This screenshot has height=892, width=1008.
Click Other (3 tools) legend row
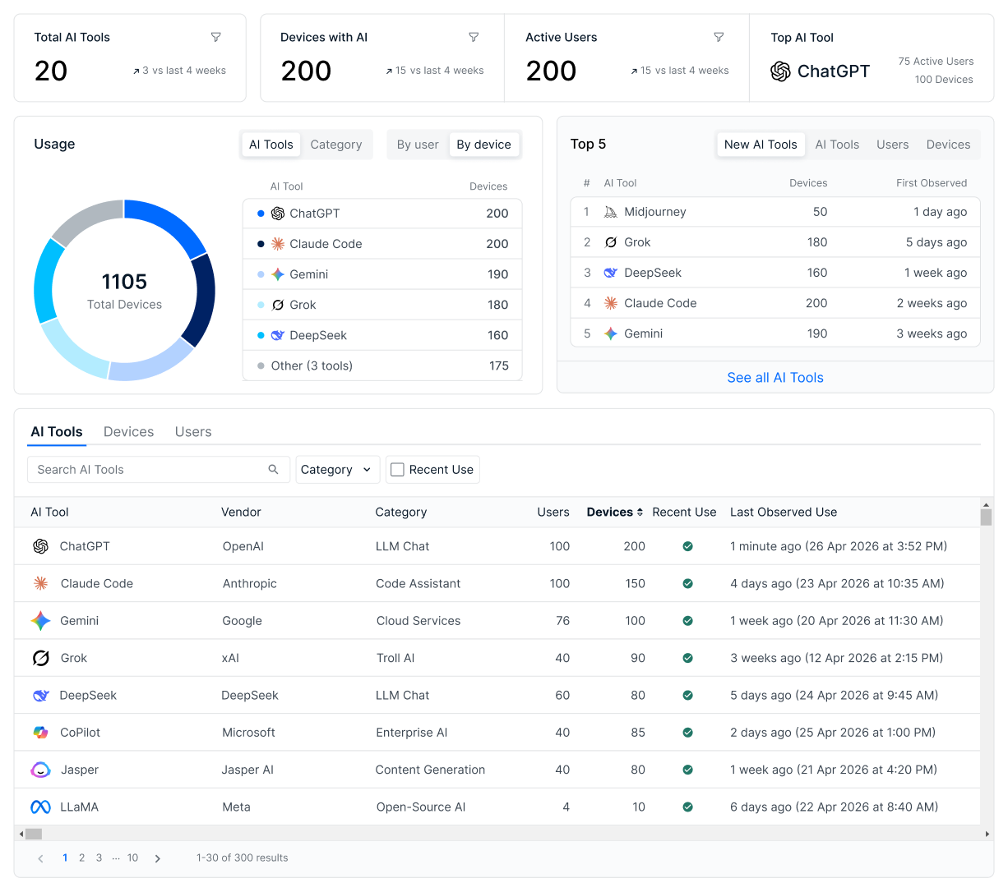point(382,366)
